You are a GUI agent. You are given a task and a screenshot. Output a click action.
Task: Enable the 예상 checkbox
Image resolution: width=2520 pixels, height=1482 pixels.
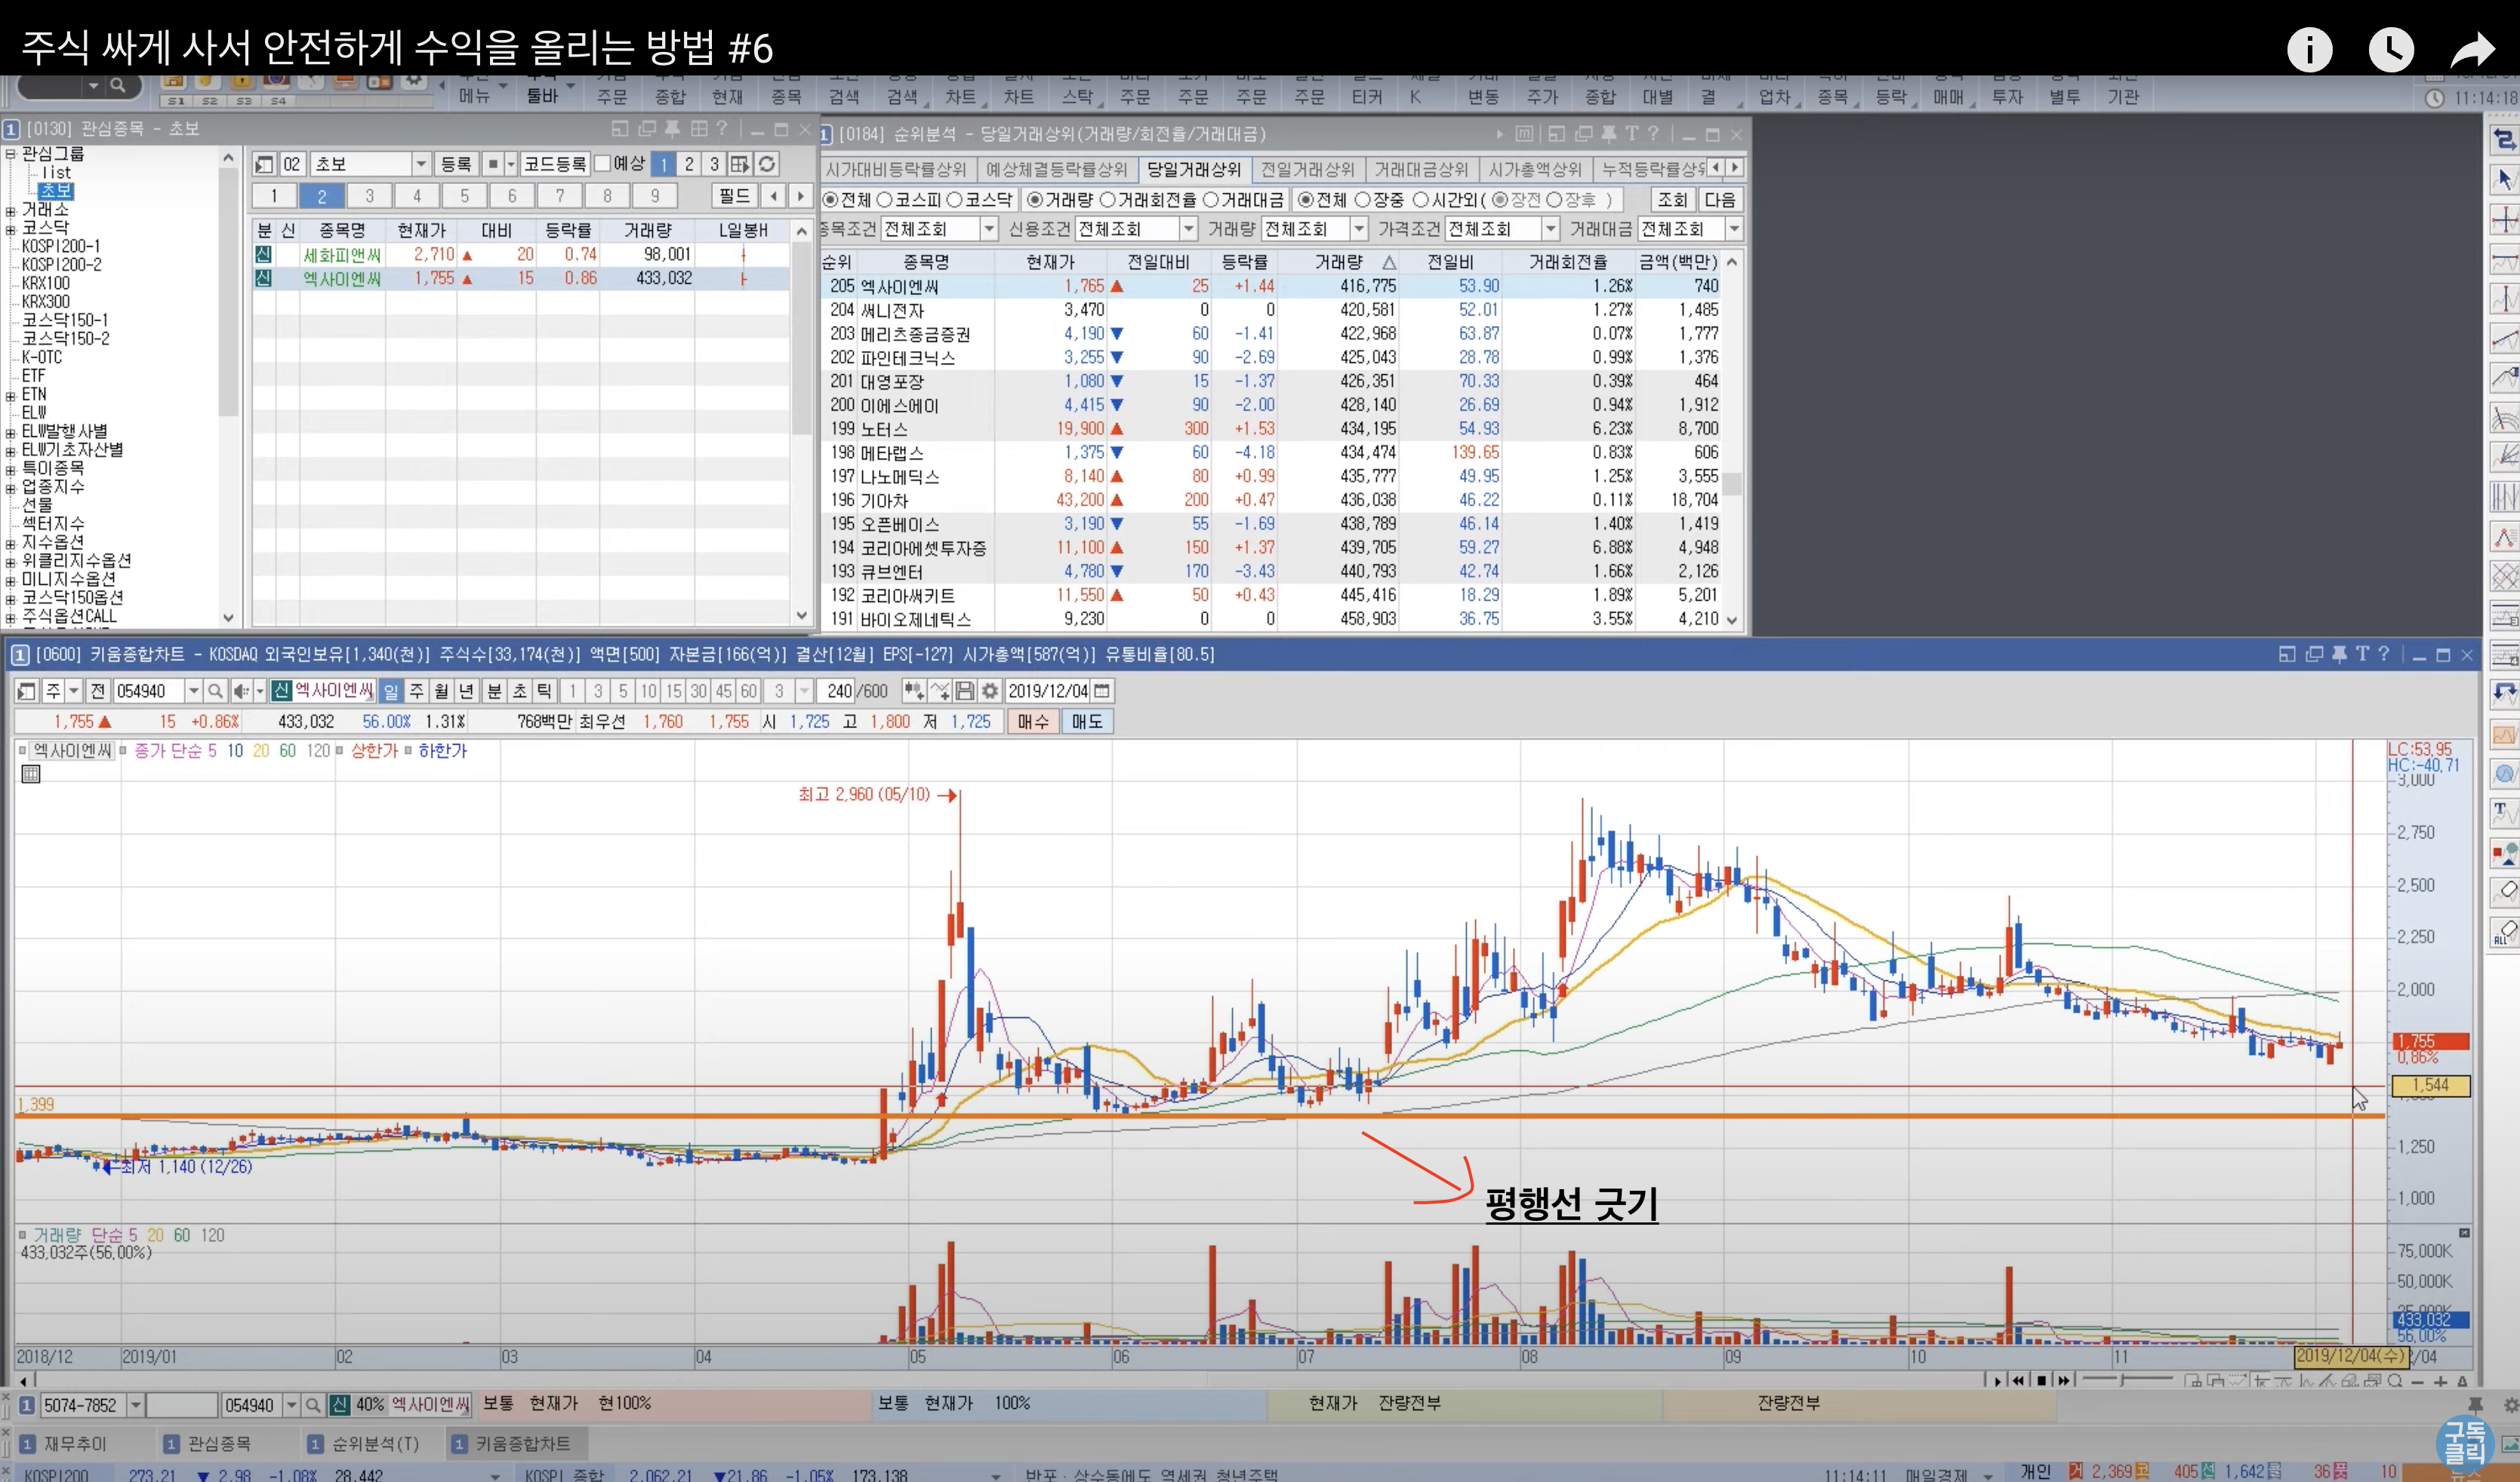[603, 163]
